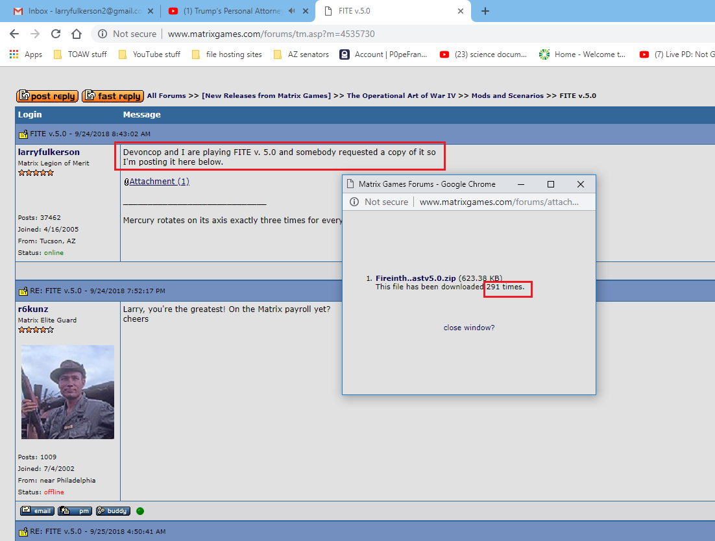Click r6kunz's avatar photo
Screen dimensions: 715x541
click(67, 392)
